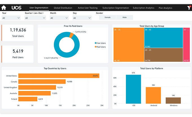The image size is (192, 117).
Task: Click the Paid Users card
Action: [18, 54]
